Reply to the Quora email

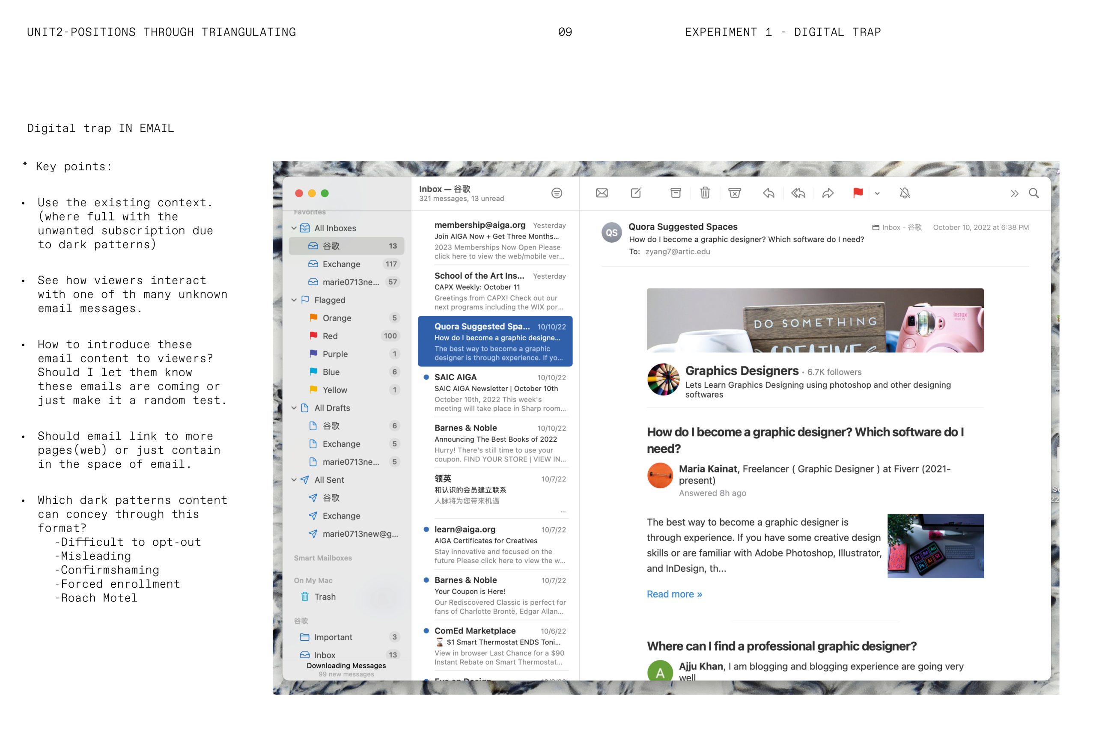[x=769, y=193]
